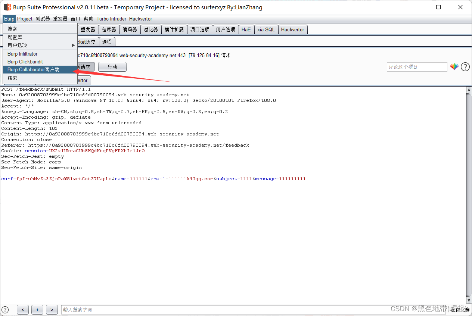Choose 结束 to exit Burp
The width and height of the screenshot is (472, 316).
coord(40,78)
